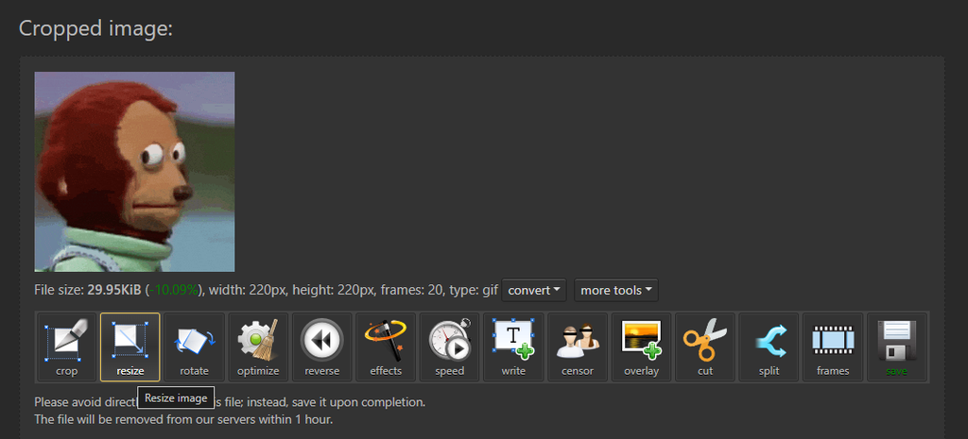Open the overlay image tool
Screen dimensions: 968x439
point(642,347)
